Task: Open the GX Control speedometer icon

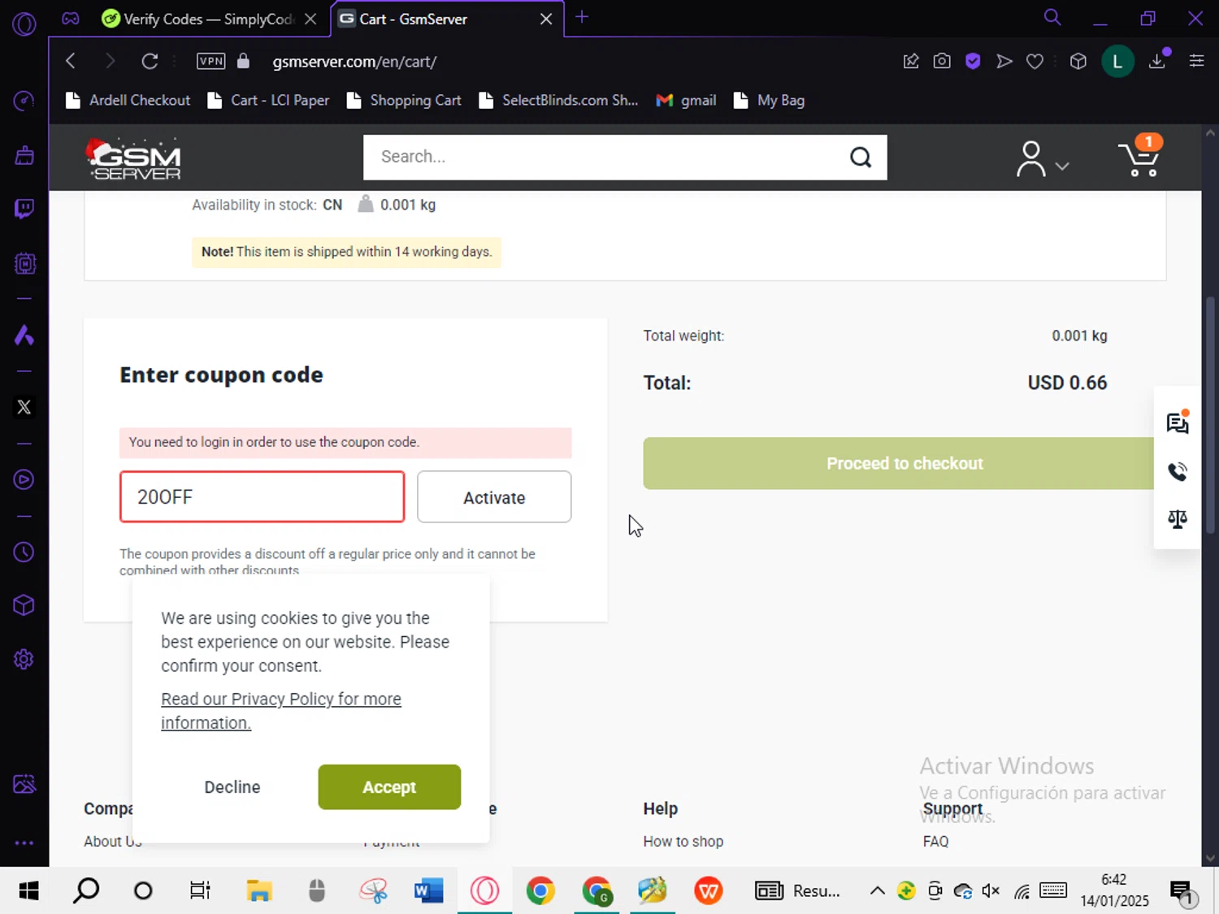Action: [x=24, y=101]
